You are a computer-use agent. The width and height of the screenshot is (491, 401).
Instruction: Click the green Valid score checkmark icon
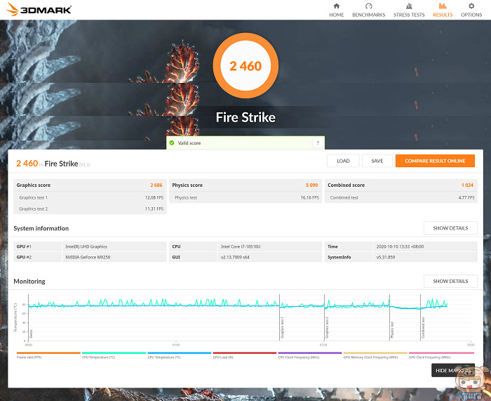pos(172,143)
